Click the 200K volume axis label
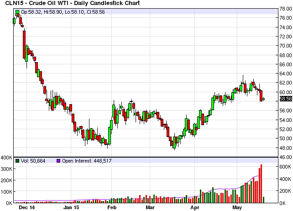 (6, 180)
